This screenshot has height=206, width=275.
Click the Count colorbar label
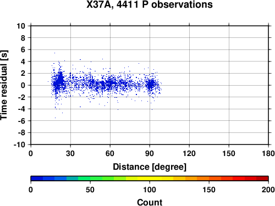coord(150,202)
